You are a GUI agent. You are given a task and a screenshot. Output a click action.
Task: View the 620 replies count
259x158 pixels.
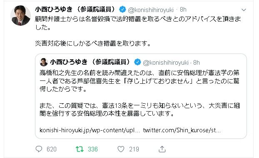(x=52, y=149)
